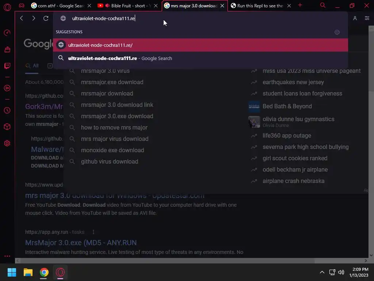
Task: Open life360 app outage trending search
Action: pyautogui.click(x=287, y=136)
